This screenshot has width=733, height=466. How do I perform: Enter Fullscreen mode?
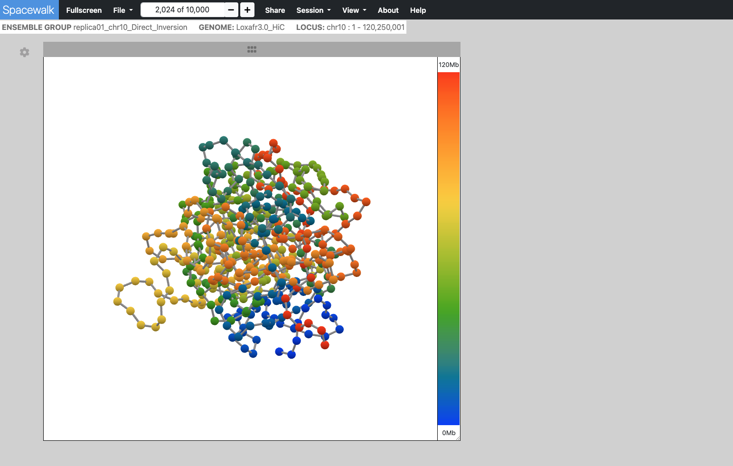point(84,10)
